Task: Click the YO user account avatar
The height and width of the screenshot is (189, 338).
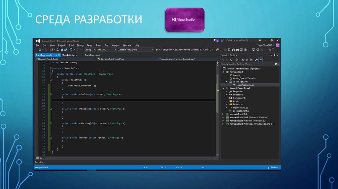Action: point(278,45)
